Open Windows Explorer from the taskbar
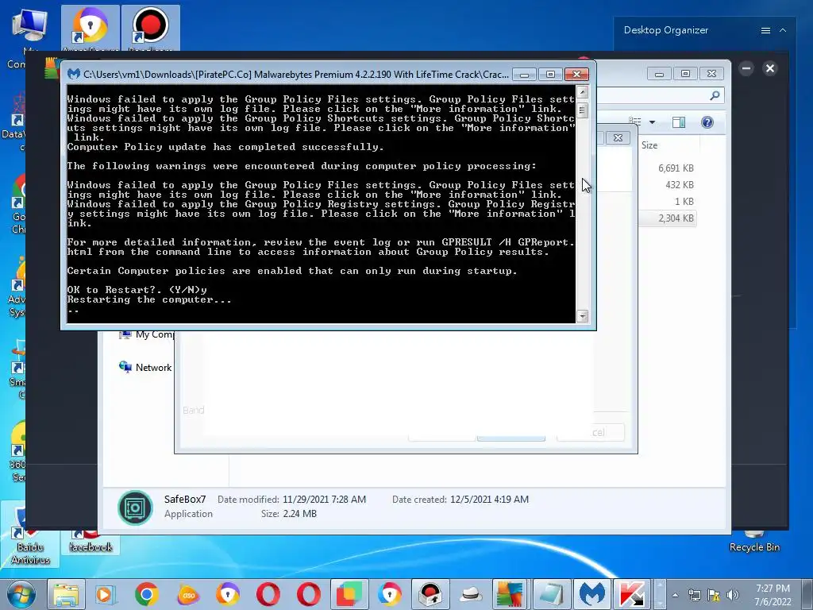 66,594
